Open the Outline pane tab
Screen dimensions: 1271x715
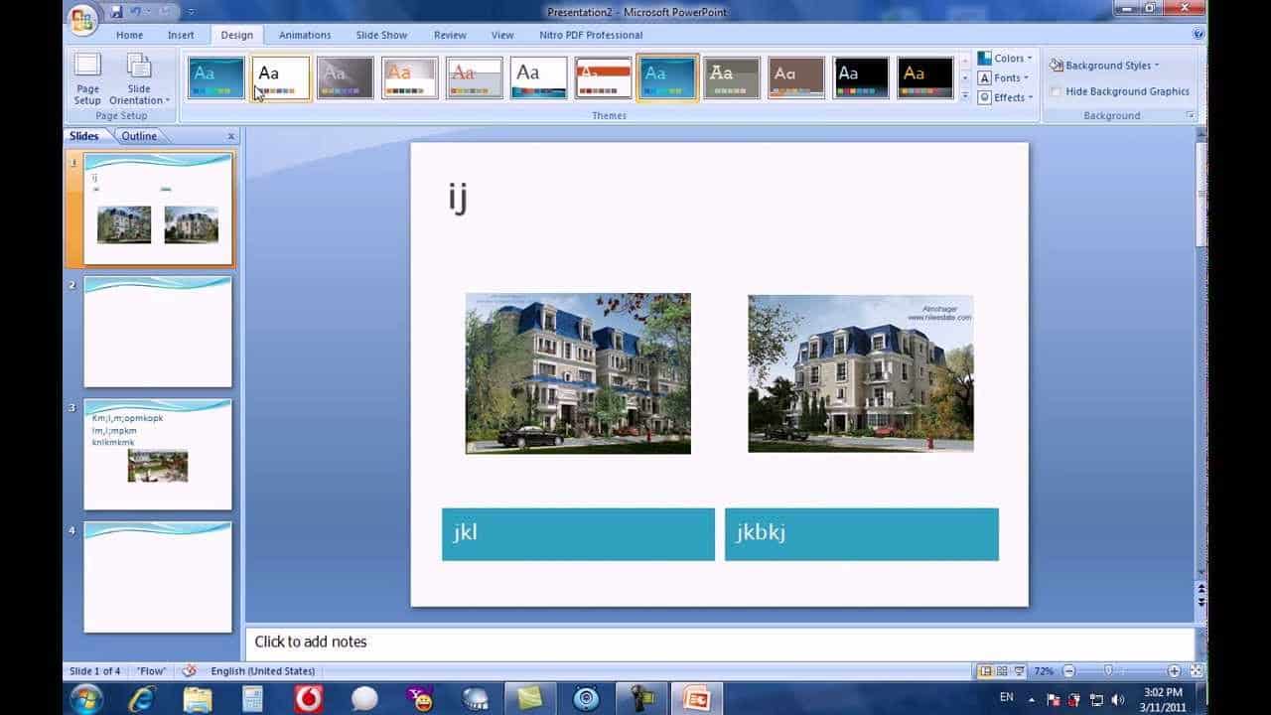point(139,136)
